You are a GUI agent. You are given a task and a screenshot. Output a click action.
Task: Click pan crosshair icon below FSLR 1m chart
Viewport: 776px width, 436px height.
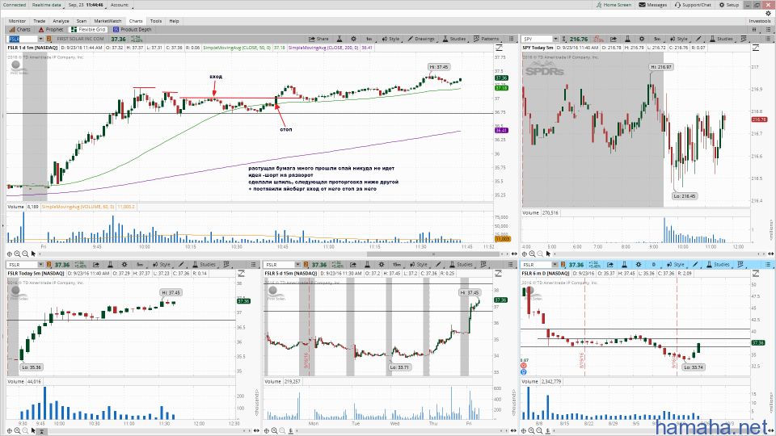[10, 254]
